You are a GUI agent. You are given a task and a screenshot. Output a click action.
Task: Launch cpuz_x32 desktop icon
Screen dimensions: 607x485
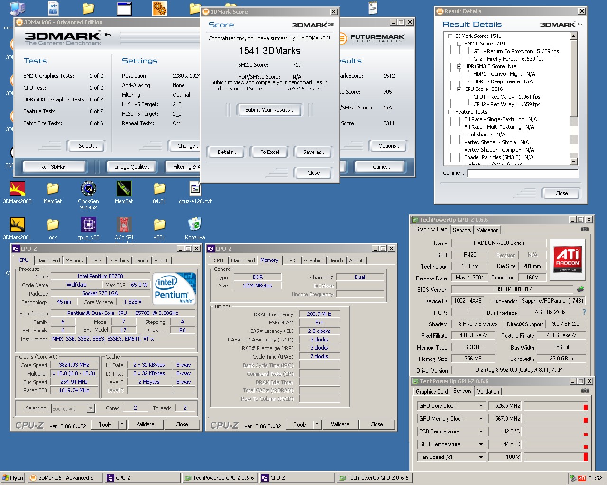point(88,225)
